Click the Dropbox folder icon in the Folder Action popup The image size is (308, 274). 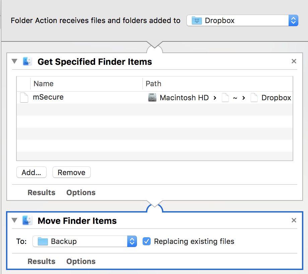pyautogui.click(x=197, y=20)
